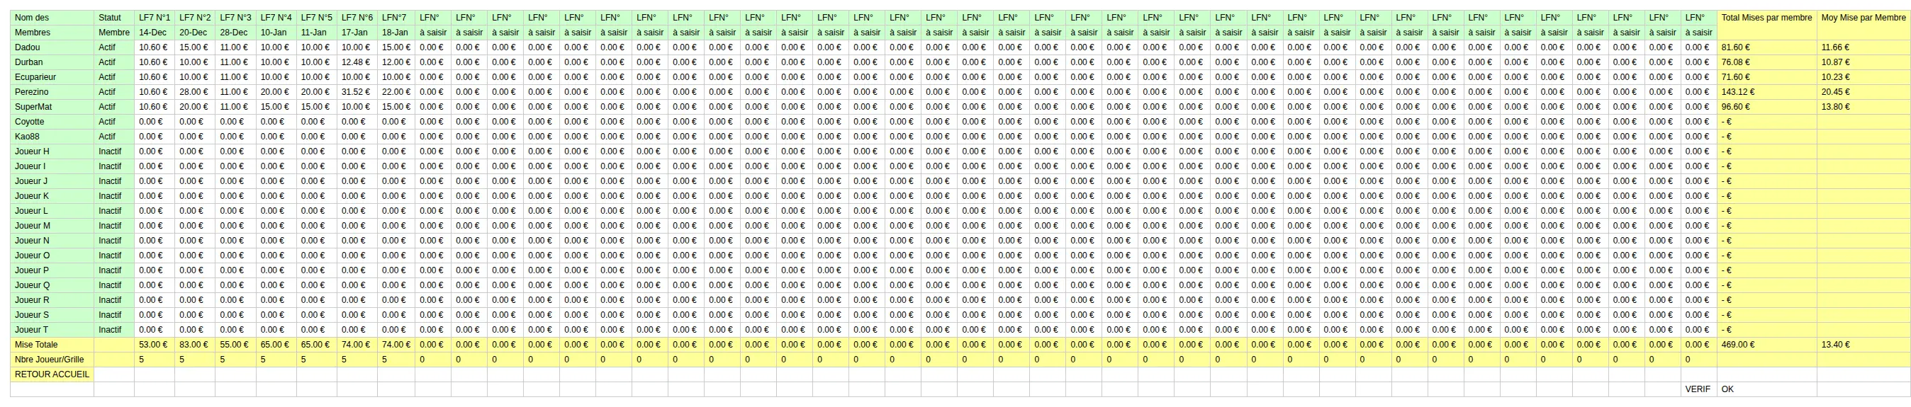Click the RETOUR ACCUEIL link cell
Screen dimensions: 1911x407
tap(52, 374)
